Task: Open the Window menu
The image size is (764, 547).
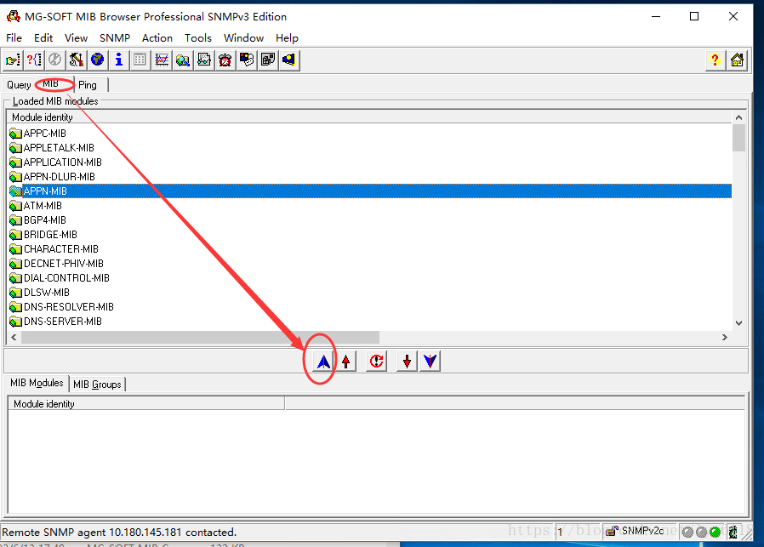Action: point(243,38)
